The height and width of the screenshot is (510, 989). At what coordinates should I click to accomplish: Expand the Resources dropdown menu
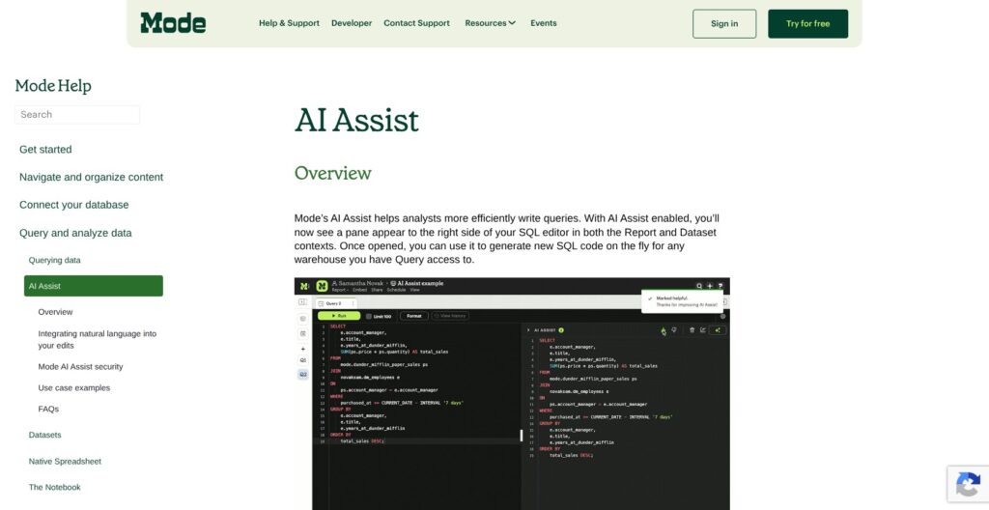pos(490,23)
